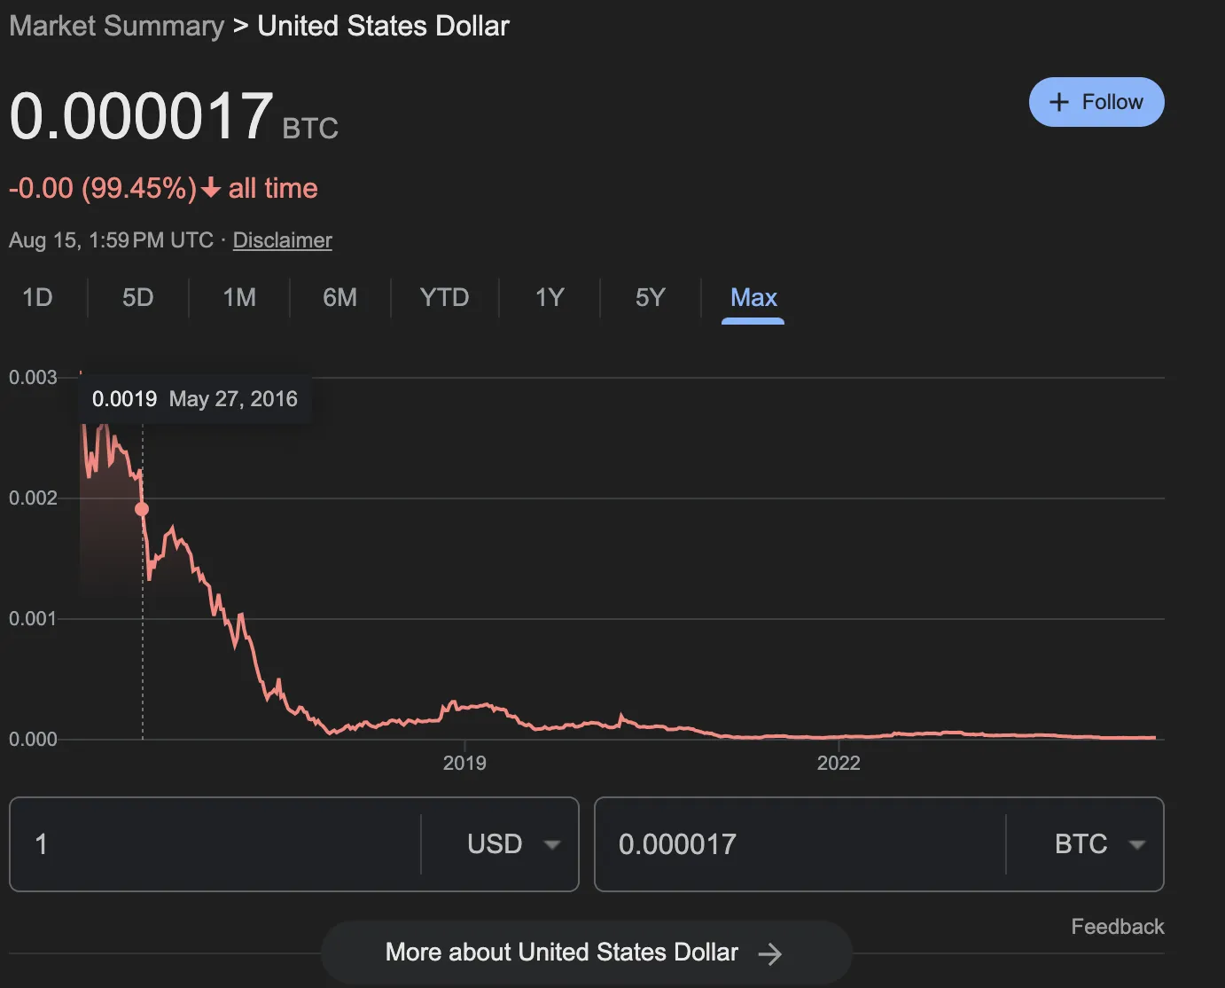Click the BTC amount field showing 0.000017
Image resolution: width=1225 pixels, height=988 pixels.
(800, 844)
